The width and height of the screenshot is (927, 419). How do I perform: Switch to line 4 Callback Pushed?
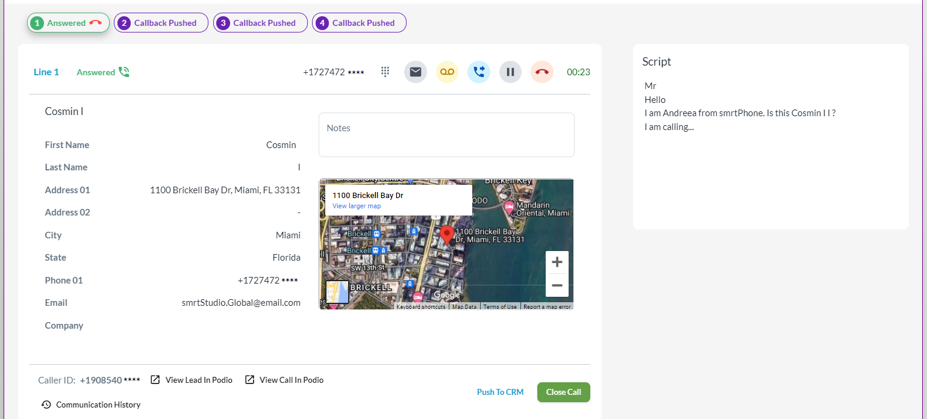359,23
